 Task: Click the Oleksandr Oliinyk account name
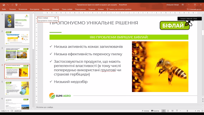pos(172,5)
